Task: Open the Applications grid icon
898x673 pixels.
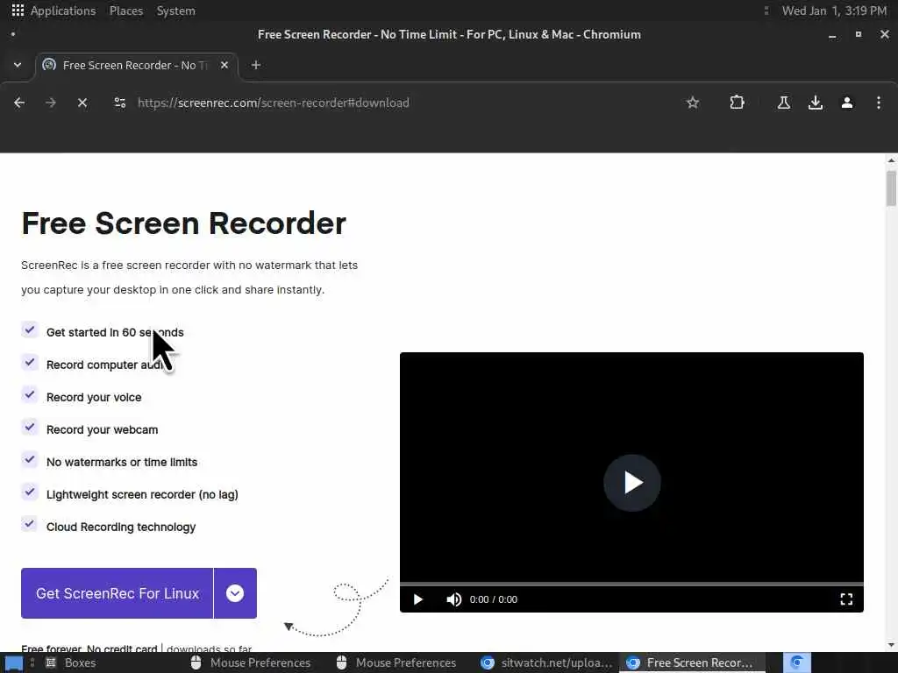Action: pyautogui.click(x=18, y=11)
